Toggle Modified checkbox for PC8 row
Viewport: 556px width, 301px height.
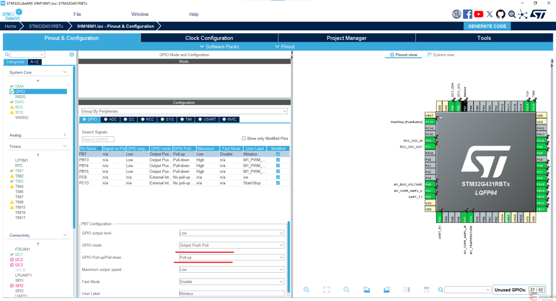(278, 178)
